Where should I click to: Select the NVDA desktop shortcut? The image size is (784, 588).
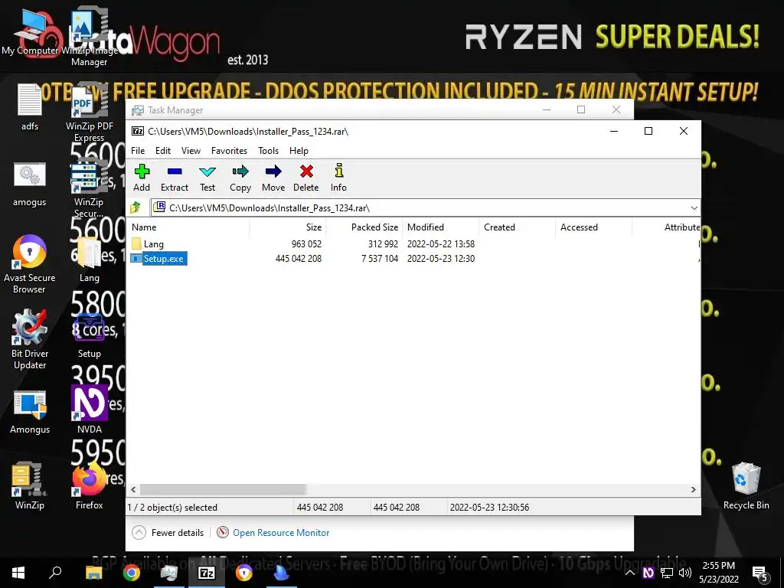[x=89, y=410]
